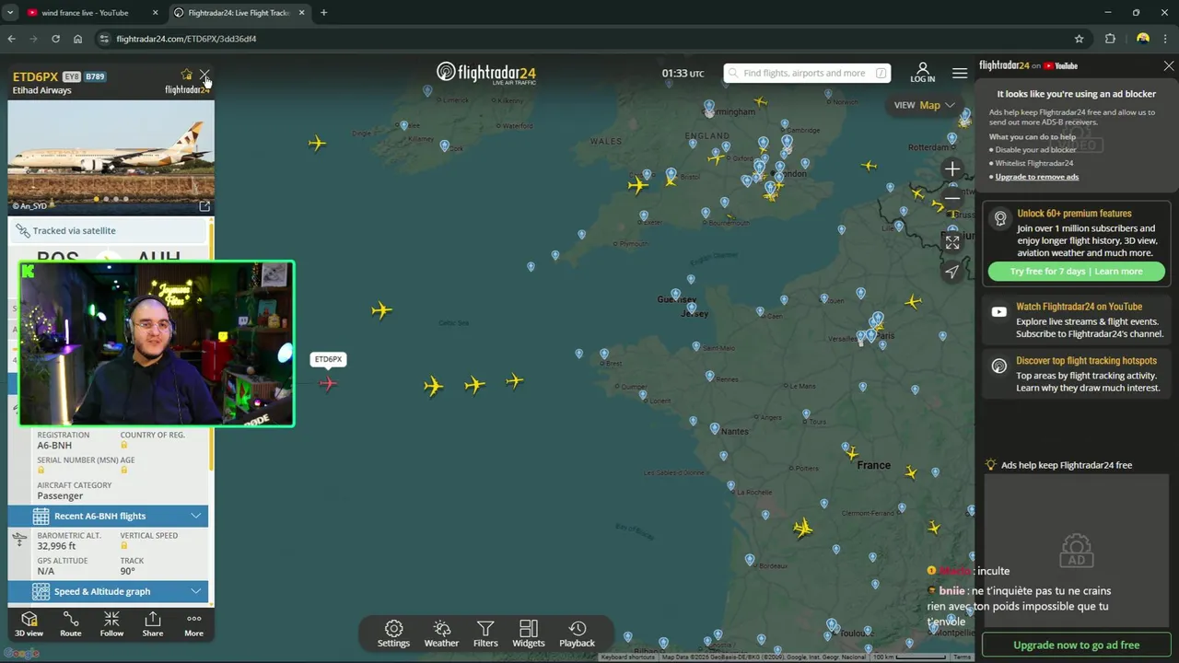Image resolution: width=1179 pixels, height=663 pixels.
Task: Click the Etihad aircraft photo
Action: (111, 157)
